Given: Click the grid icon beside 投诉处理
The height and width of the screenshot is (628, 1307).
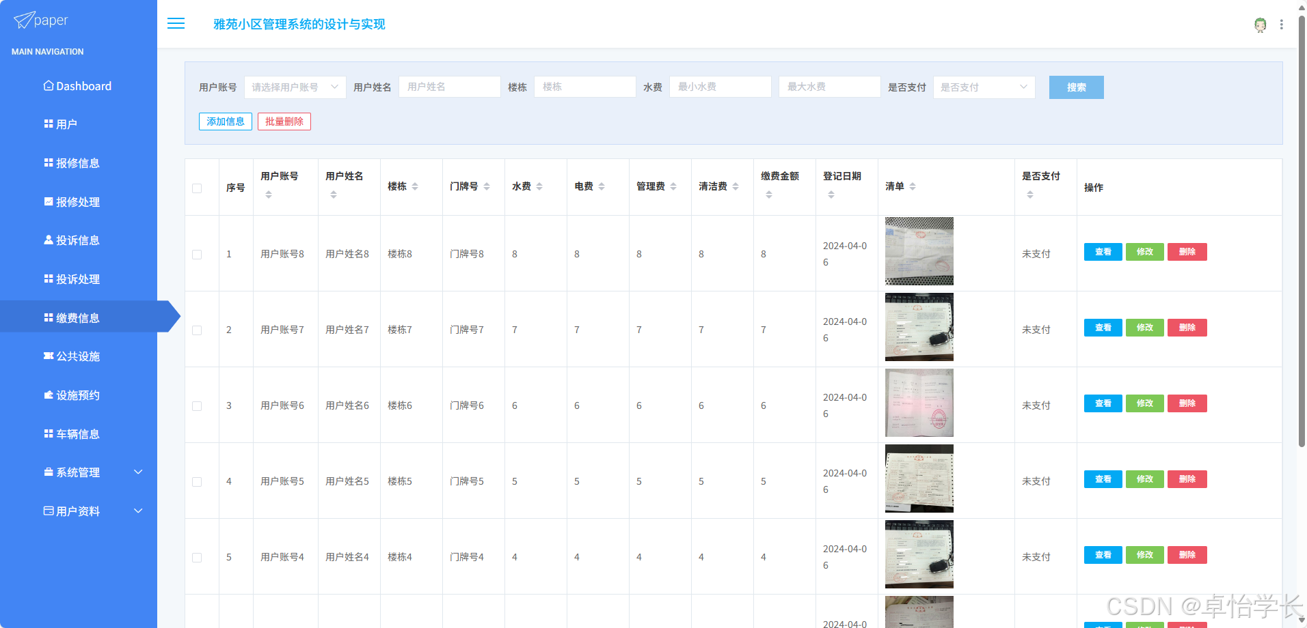Looking at the screenshot, I should click(49, 279).
